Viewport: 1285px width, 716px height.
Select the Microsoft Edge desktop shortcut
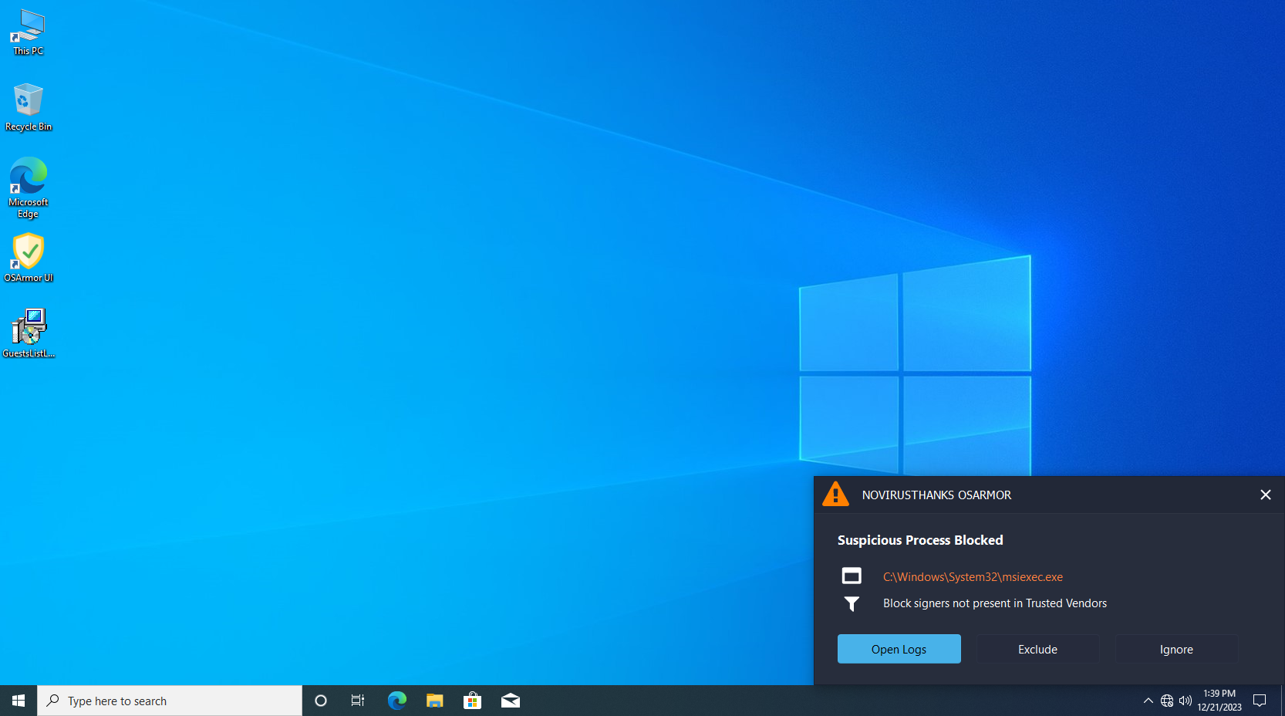coord(29,187)
